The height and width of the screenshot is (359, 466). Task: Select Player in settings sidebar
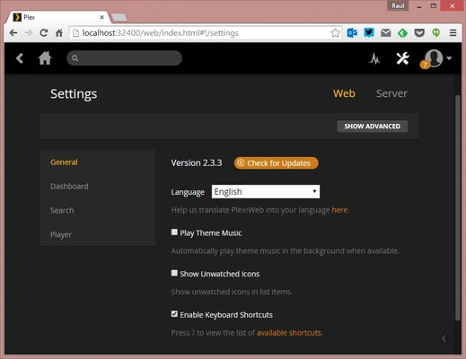coord(98,234)
